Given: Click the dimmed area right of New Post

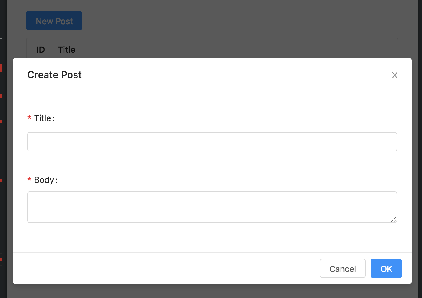Looking at the screenshot, I should pyautogui.click(x=227, y=21).
